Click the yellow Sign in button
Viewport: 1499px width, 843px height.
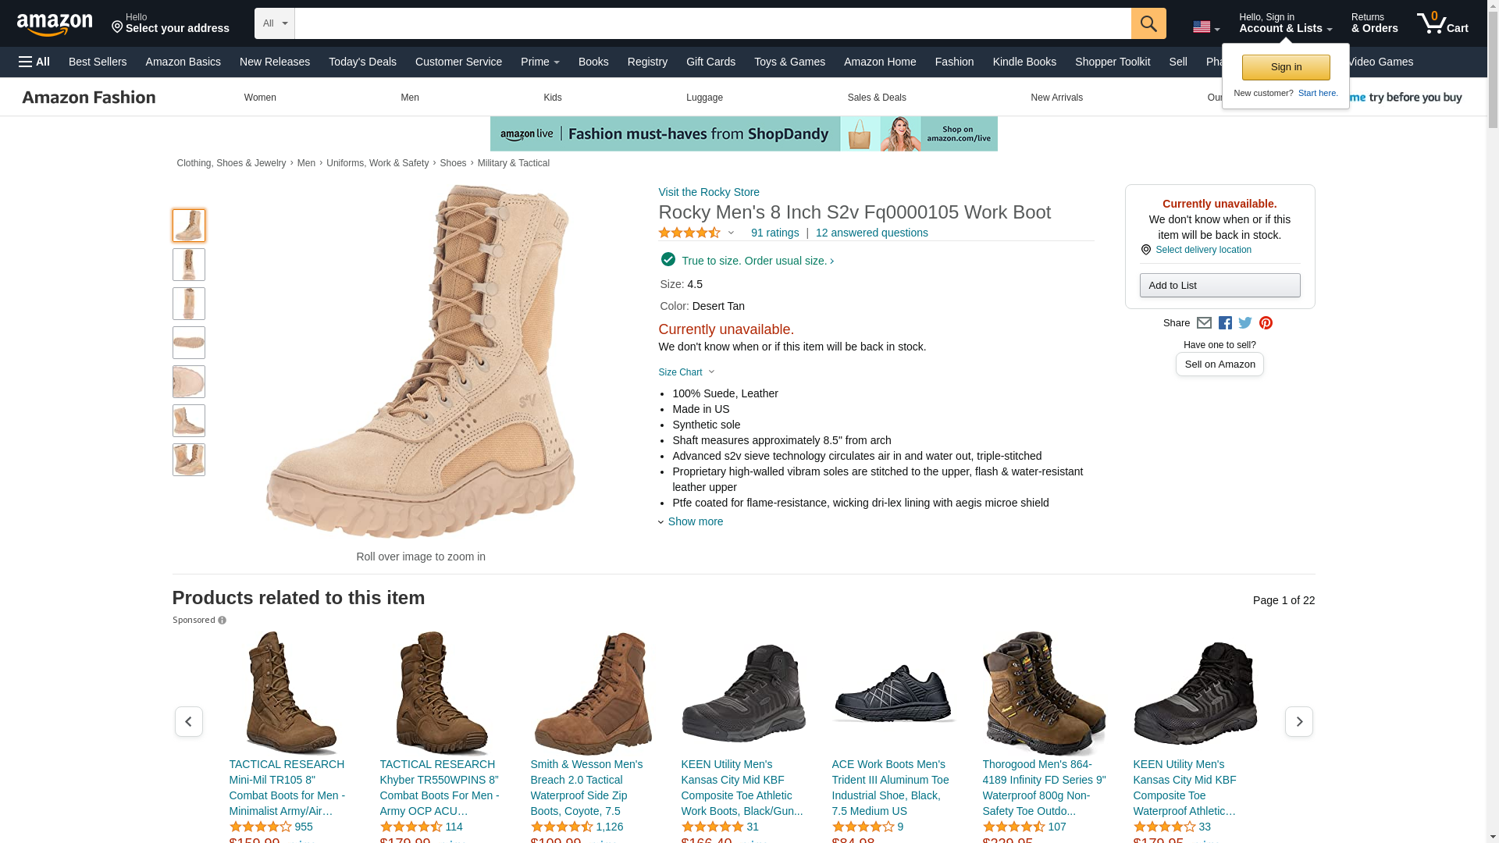click(1285, 67)
